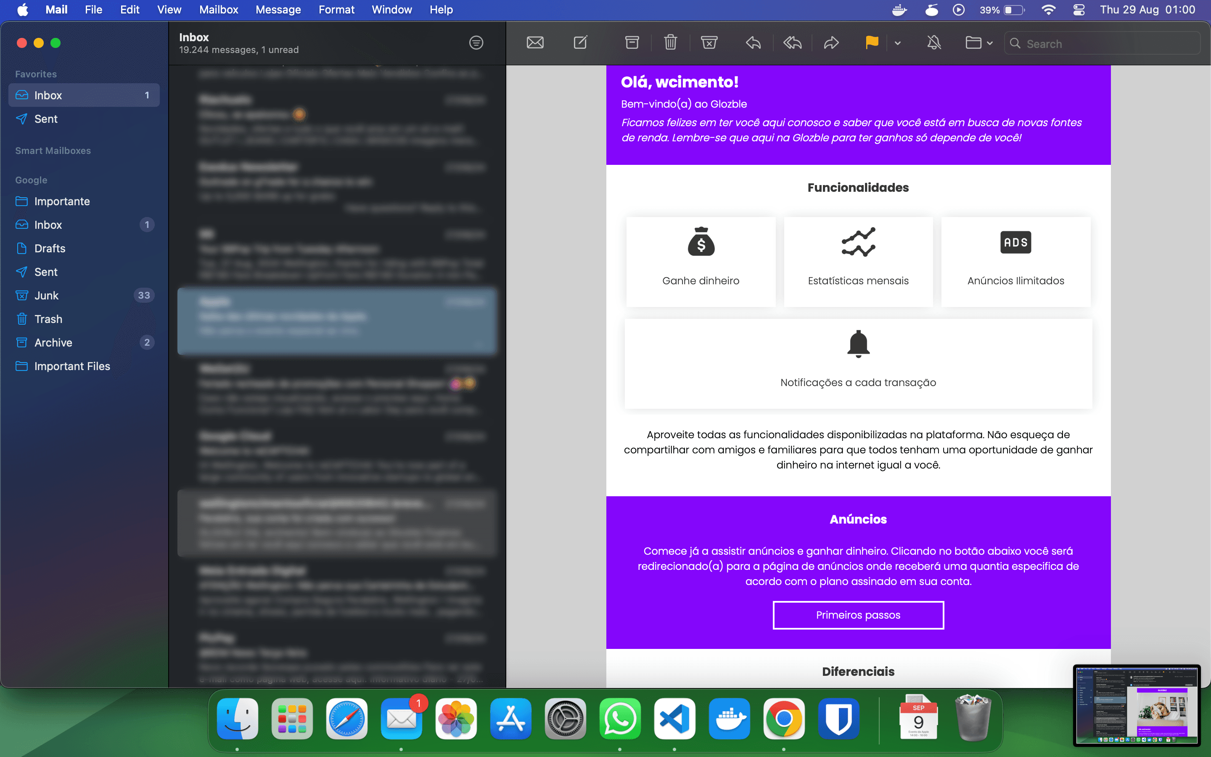Open Photos from the Dock
Image resolution: width=1211 pixels, height=757 pixels.
point(456,719)
